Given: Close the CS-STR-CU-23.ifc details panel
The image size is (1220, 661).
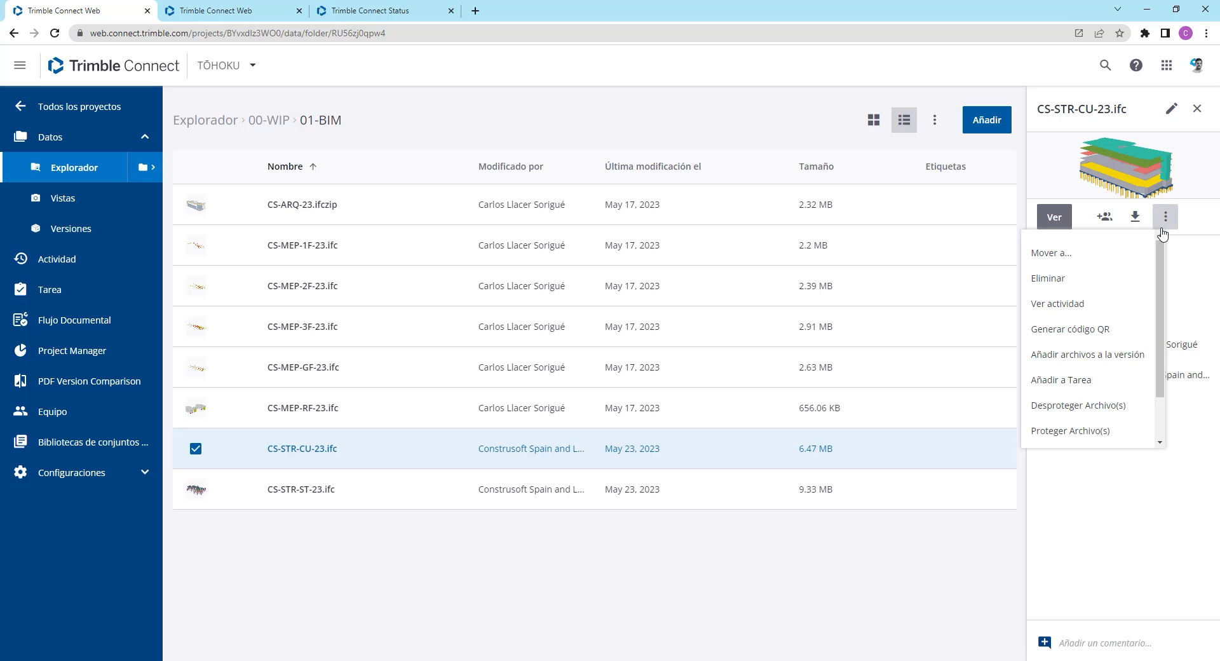Looking at the screenshot, I should [1197, 109].
